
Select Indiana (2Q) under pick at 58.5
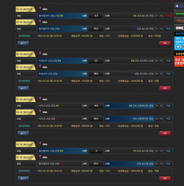tap(129, 74)
